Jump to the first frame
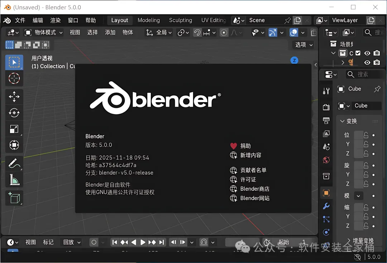 [115, 242]
